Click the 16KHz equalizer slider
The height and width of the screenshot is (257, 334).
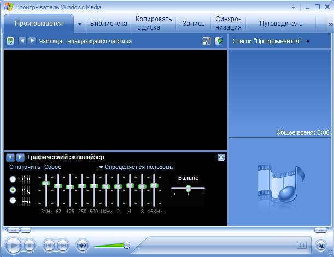point(154,185)
